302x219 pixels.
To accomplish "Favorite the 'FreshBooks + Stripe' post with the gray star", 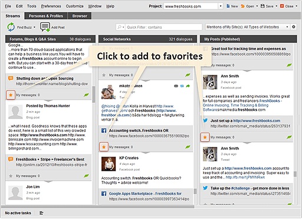I will click(11, 176).
